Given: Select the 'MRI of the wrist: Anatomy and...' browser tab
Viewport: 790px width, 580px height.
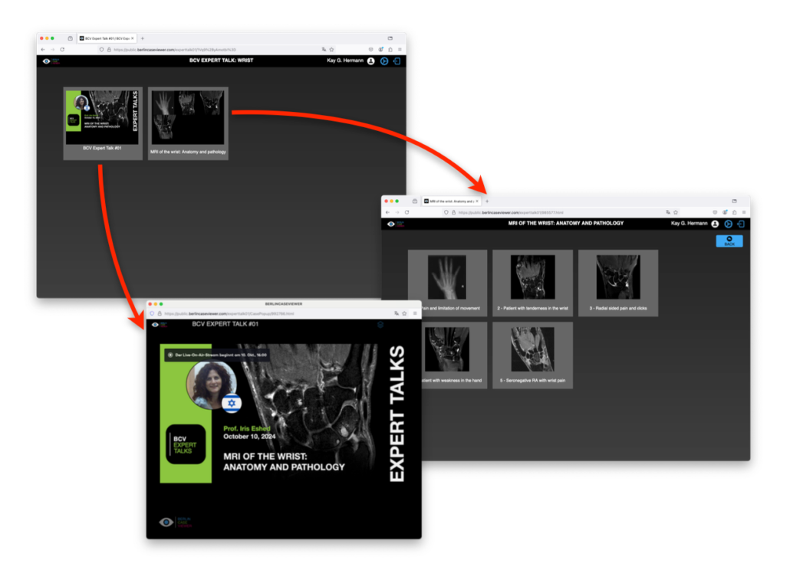Looking at the screenshot, I should point(452,201).
